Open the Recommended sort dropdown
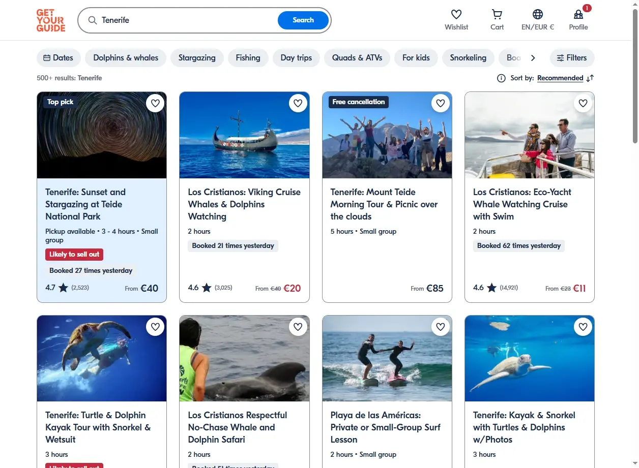 click(x=560, y=78)
